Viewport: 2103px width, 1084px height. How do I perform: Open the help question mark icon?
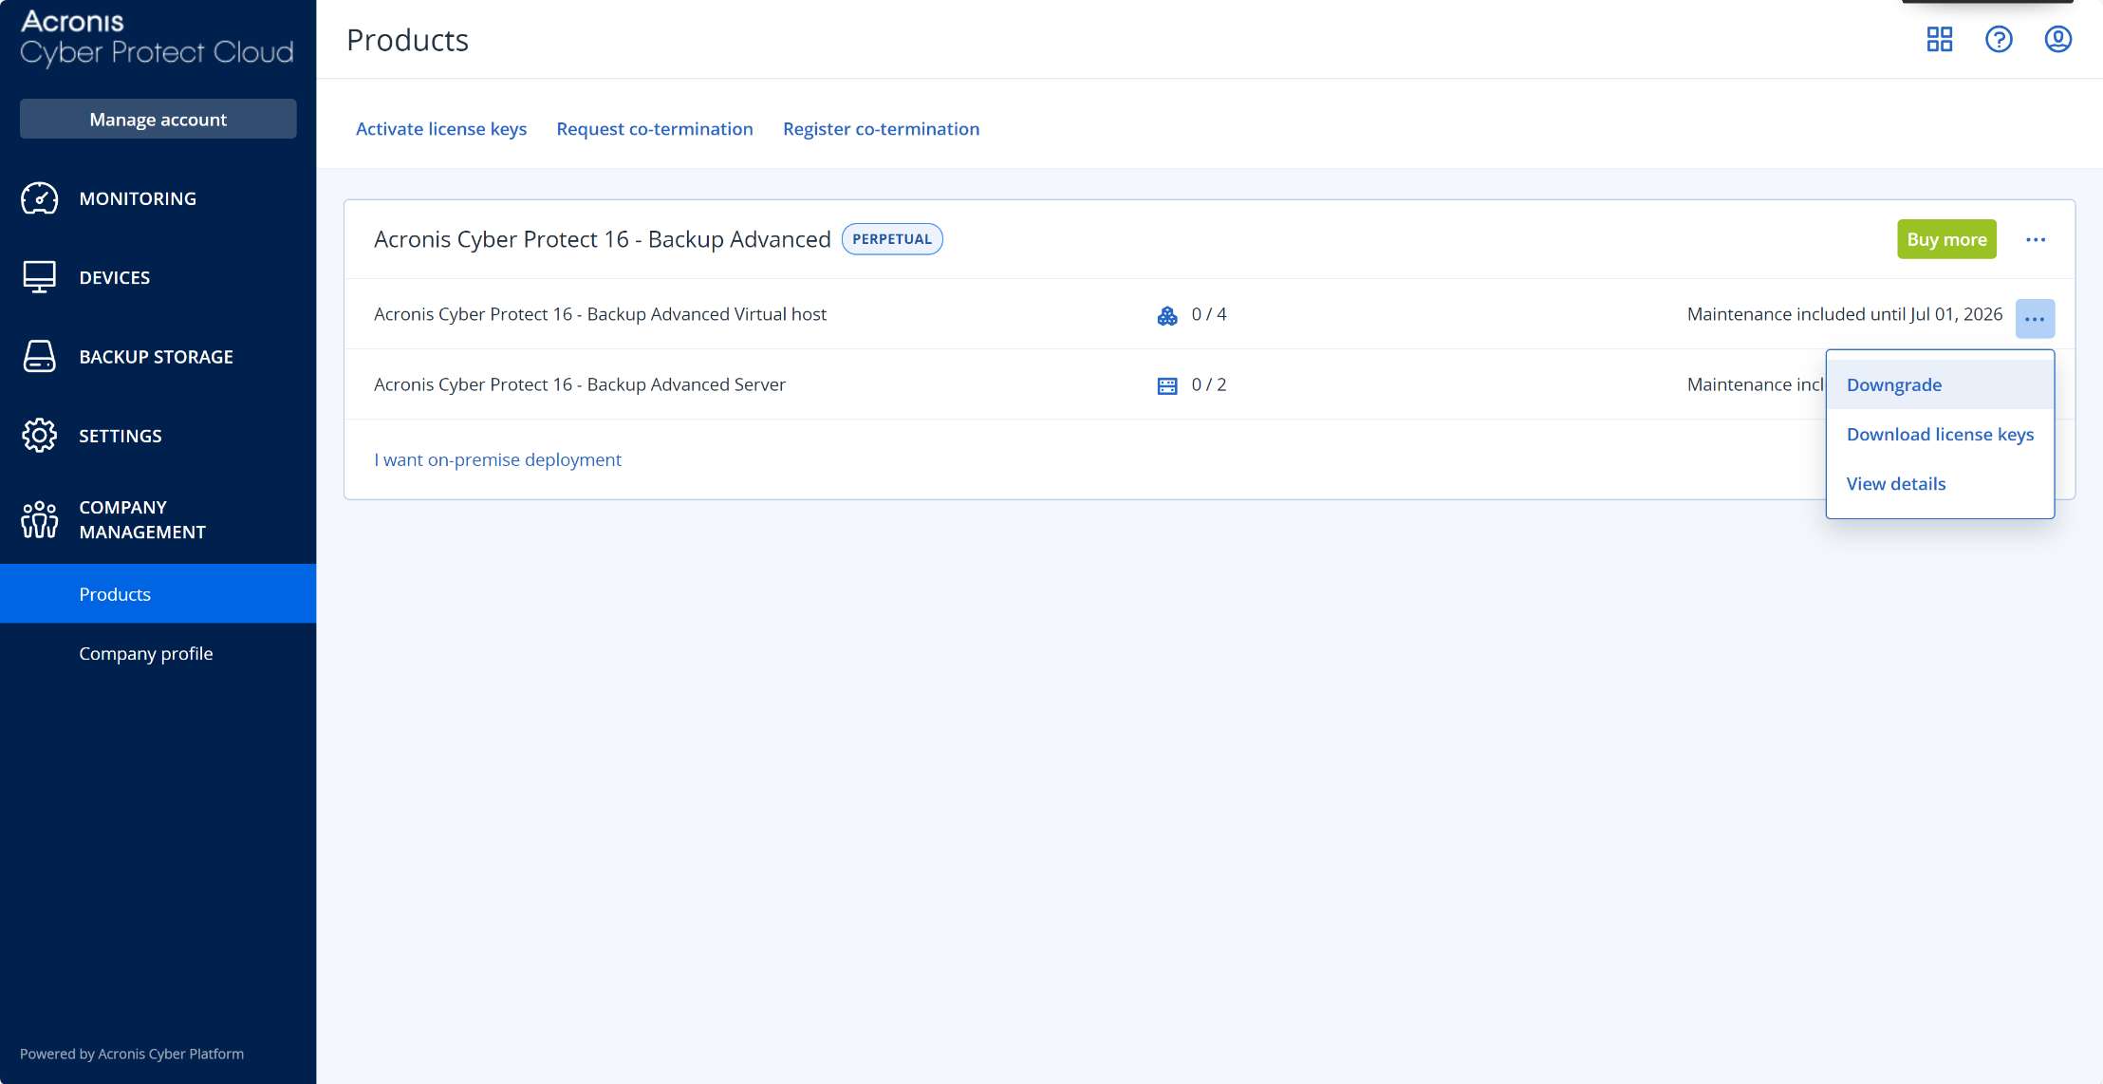1999,39
